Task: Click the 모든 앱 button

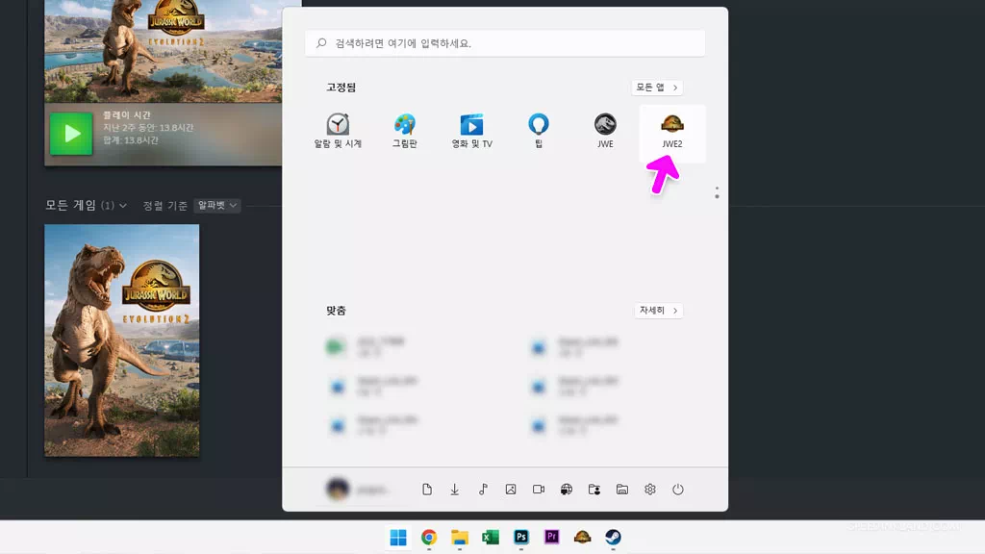Action: pos(657,88)
